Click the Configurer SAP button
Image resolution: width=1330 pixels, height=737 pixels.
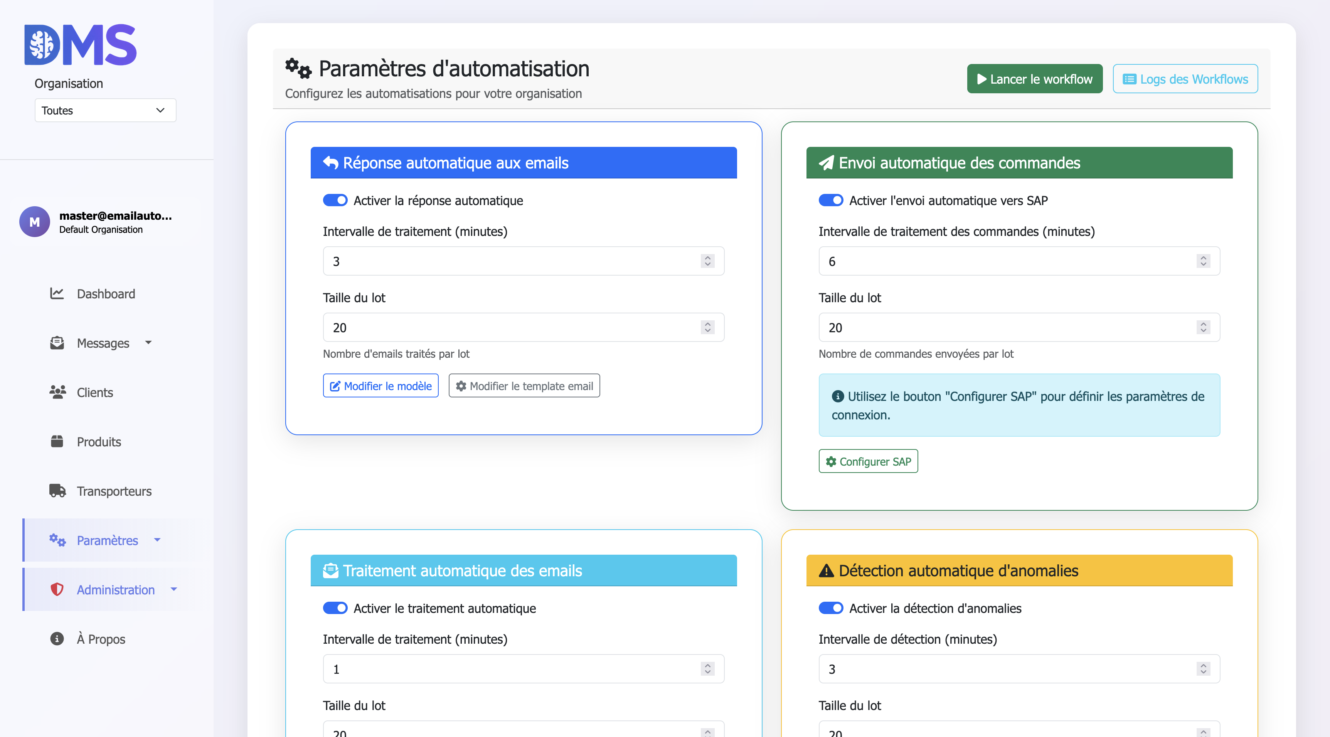868,461
